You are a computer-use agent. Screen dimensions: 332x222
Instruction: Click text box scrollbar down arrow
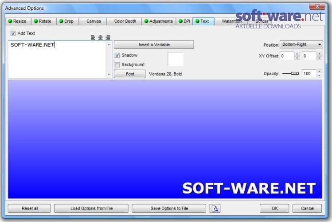click(x=109, y=75)
